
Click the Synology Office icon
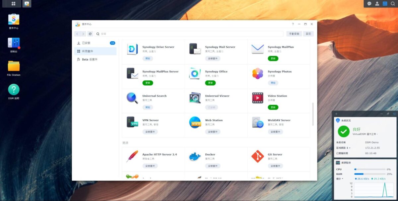195,73
